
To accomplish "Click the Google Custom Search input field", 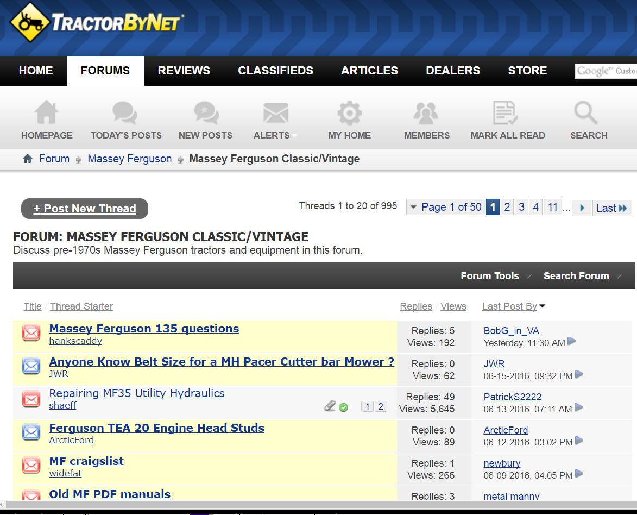I will coord(606,71).
